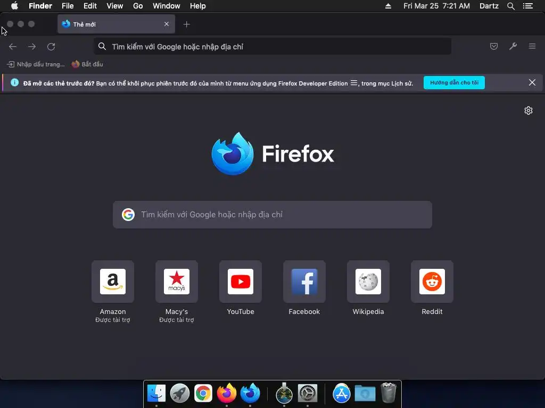Viewport: 545px width, 408px height.
Task: Open Firefox Developer Edition in Dock
Action: coord(250,393)
